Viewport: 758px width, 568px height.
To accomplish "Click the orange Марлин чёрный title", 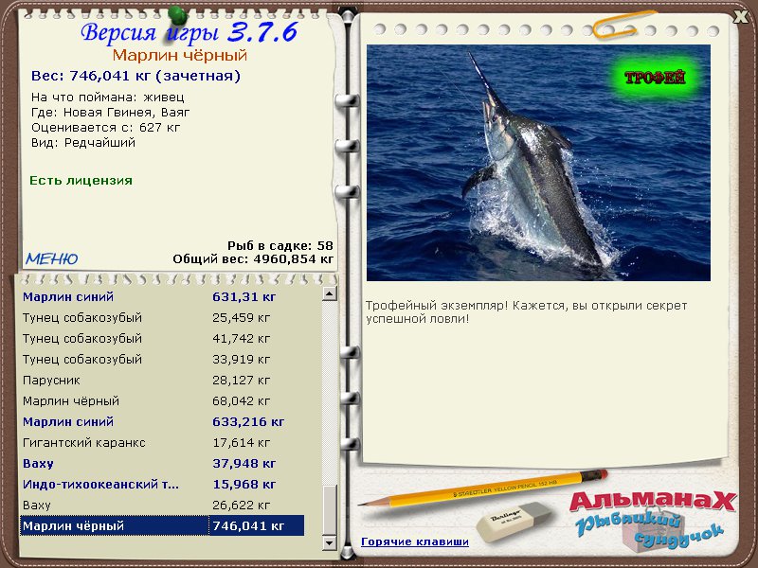I will click(x=180, y=55).
